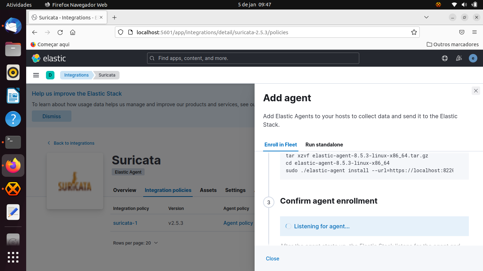Click the Version column header

pyautogui.click(x=176, y=209)
